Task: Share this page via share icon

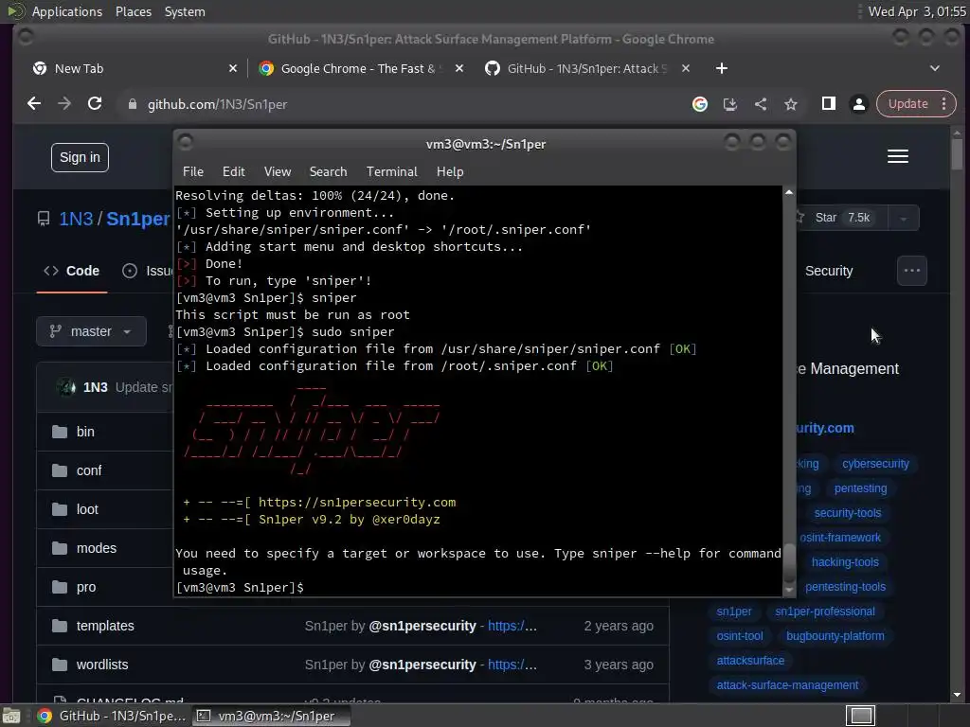Action: (761, 104)
